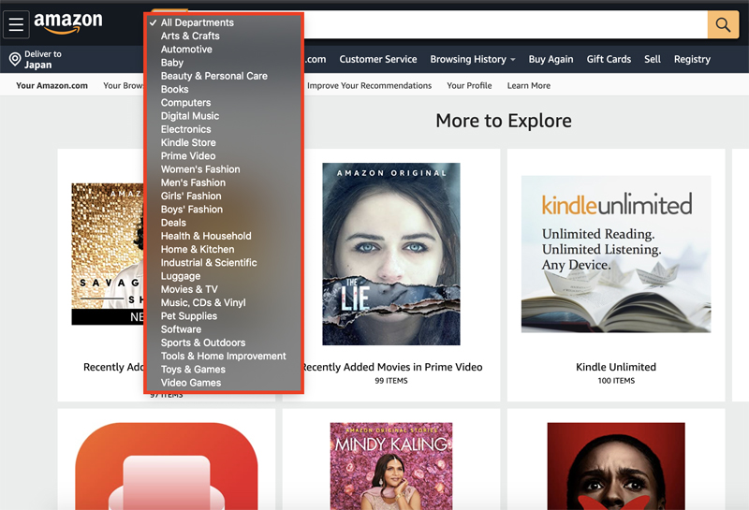
Task: Open the Customer Service link
Action: (x=378, y=59)
